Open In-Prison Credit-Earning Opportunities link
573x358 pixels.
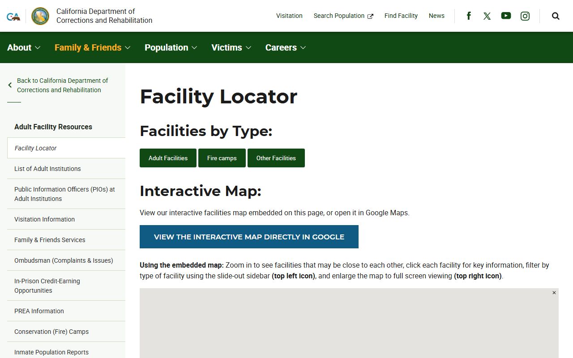[66, 286]
